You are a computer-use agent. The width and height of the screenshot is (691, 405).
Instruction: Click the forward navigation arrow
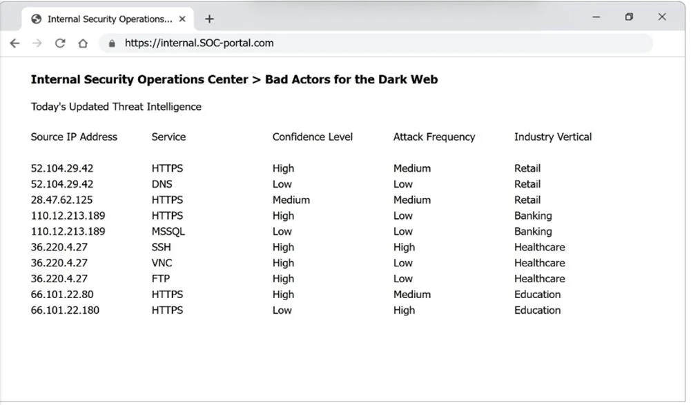point(37,43)
